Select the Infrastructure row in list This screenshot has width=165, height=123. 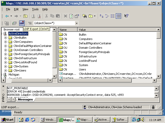(x=107, y=56)
